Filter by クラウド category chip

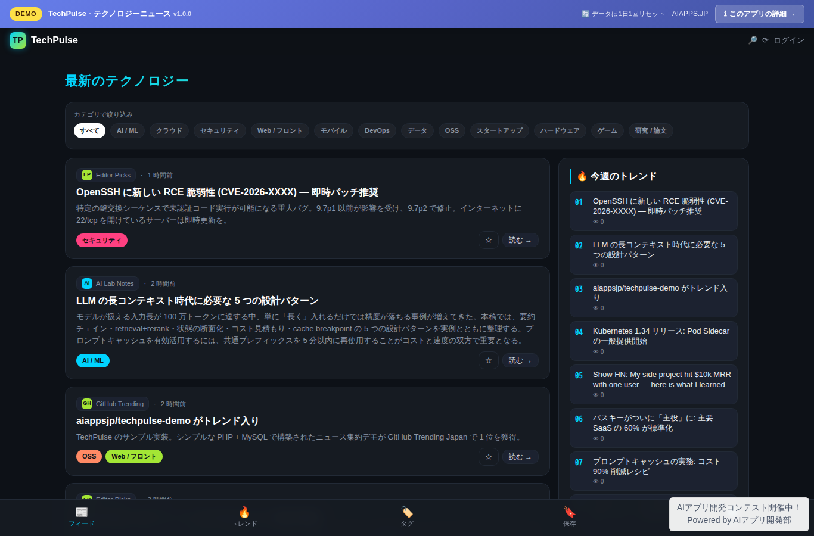click(x=169, y=130)
